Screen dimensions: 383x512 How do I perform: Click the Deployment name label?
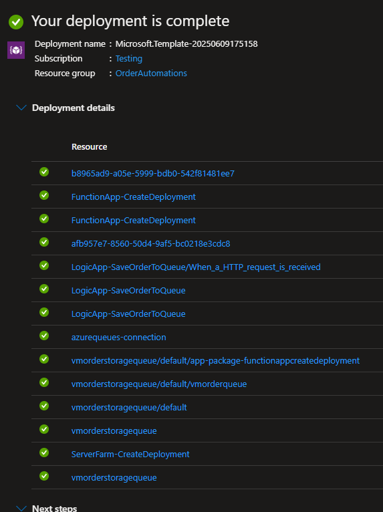pyautogui.click(x=70, y=43)
